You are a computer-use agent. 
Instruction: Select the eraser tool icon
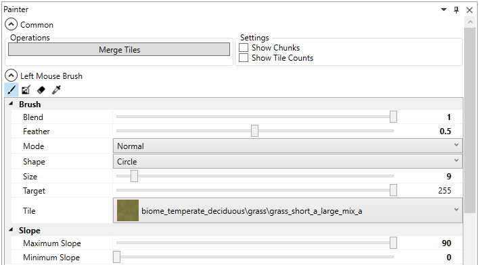coord(41,90)
